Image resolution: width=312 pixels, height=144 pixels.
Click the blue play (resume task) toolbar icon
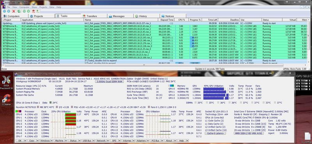pos(9,11)
